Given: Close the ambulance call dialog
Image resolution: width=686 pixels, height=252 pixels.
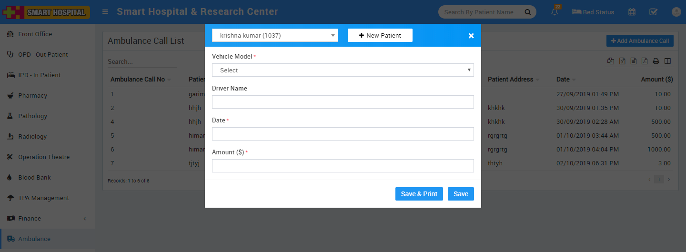Looking at the screenshot, I should point(471,36).
